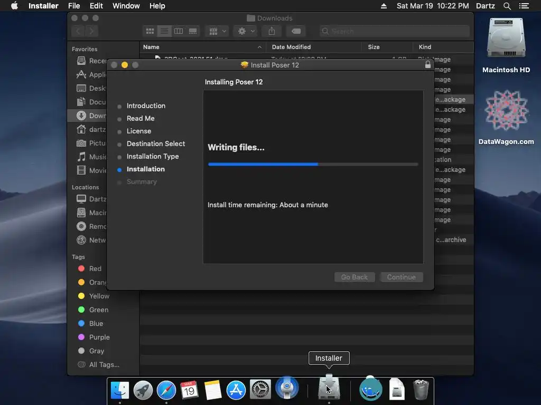Minimize the Install Poser 12 window

[x=125, y=65]
